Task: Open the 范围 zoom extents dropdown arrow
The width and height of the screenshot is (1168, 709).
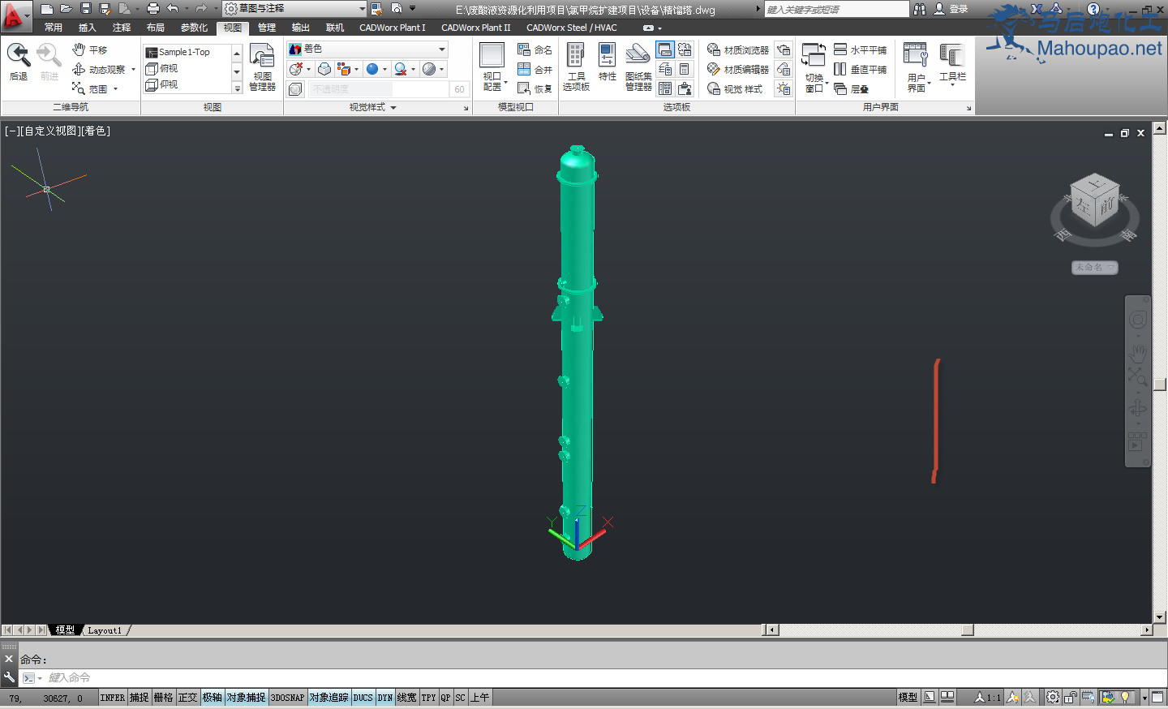Action: coord(115,89)
